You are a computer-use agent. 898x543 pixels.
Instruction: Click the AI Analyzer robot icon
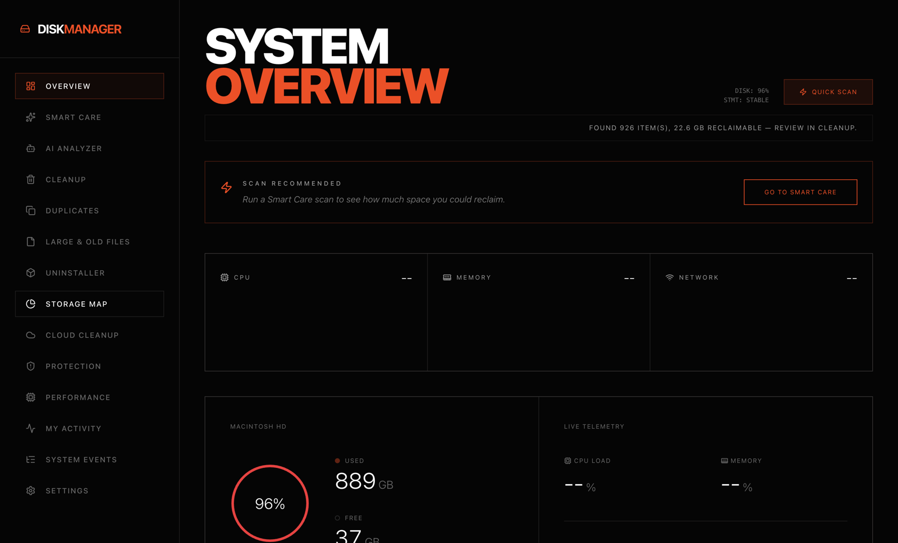tap(31, 148)
